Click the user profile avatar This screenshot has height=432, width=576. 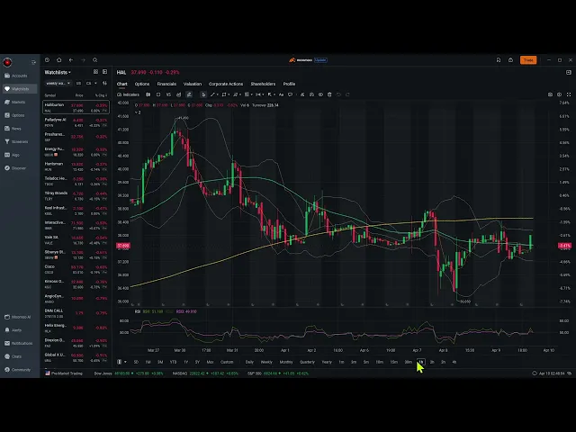tap(7, 62)
